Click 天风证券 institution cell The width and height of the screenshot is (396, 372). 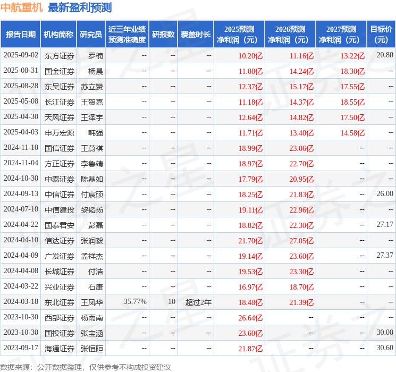(x=60, y=117)
